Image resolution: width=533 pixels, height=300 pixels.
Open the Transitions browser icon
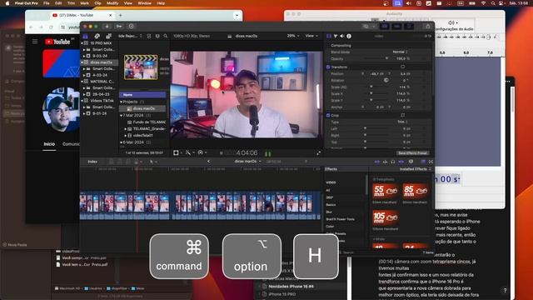pos(431,162)
